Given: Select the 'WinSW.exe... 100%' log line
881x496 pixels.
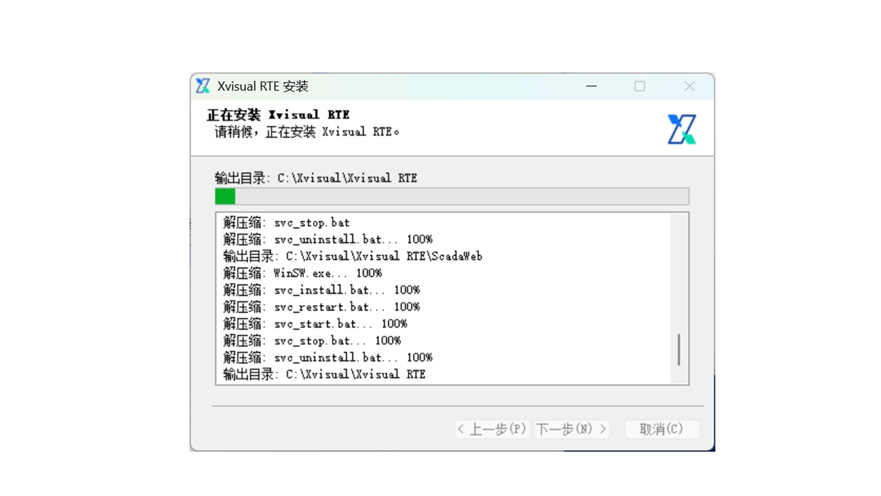Looking at the screenshot, I should (302, 273).
